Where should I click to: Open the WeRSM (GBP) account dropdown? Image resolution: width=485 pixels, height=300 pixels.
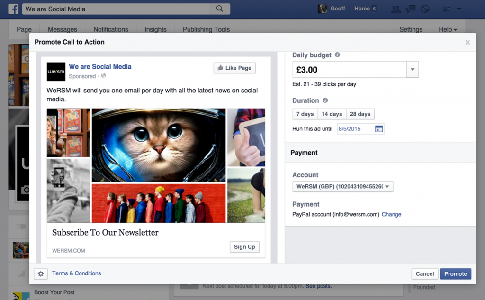click(343, 187)
